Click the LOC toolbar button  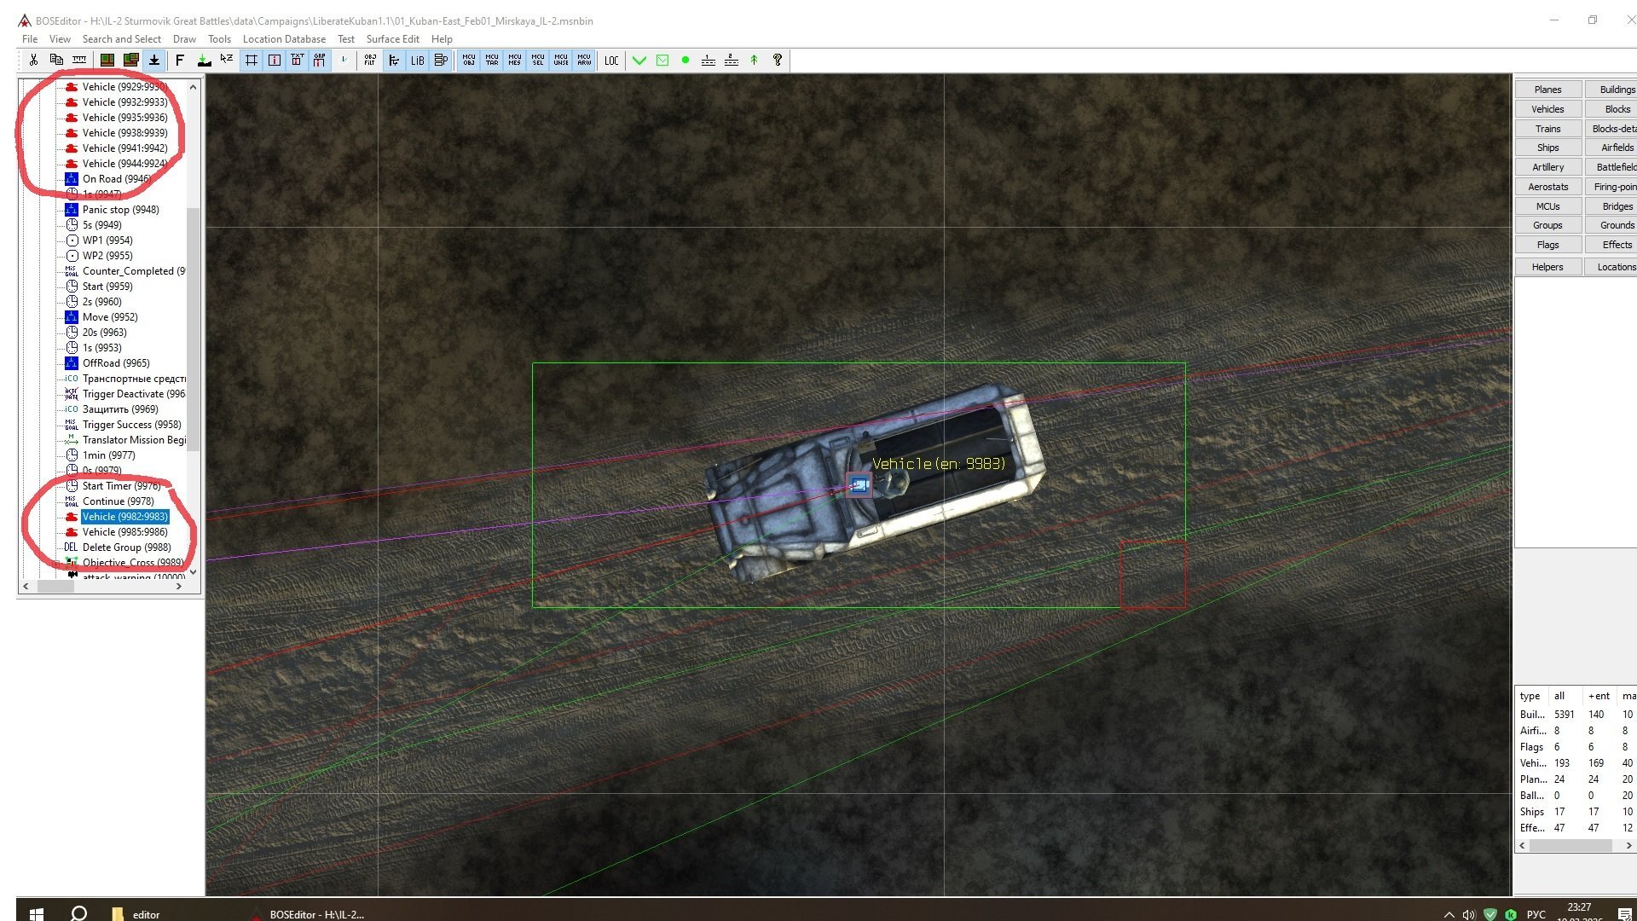pyautogui.click(x=611, y=60)
